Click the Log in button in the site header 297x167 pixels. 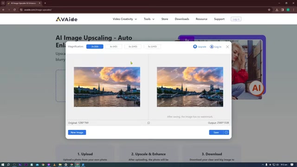pos(236,19)
